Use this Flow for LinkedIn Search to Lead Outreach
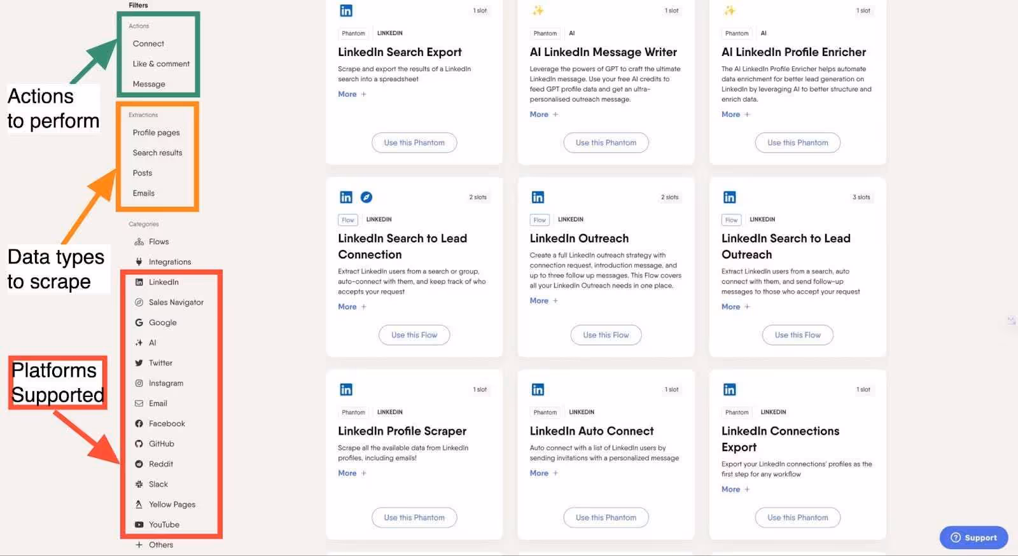The image size is (1018, 556). point(798,335)
